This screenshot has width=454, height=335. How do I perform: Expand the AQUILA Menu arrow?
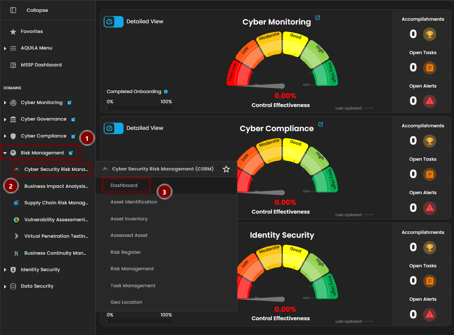(5, 49)
